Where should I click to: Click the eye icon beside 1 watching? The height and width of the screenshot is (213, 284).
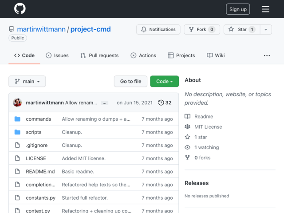(187, 147)
